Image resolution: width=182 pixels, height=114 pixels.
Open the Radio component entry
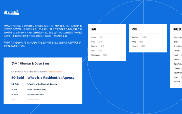(x=176, y=42)
